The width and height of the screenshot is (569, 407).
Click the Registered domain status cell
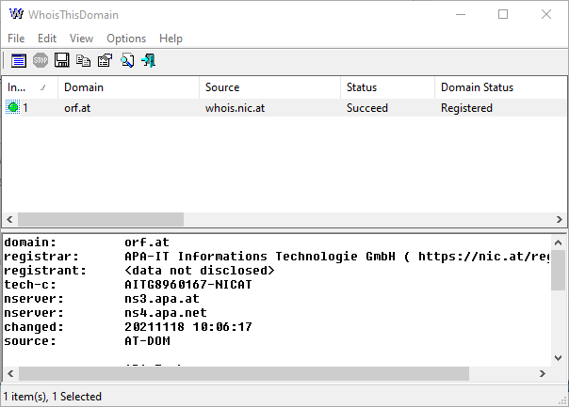point(466,108)
